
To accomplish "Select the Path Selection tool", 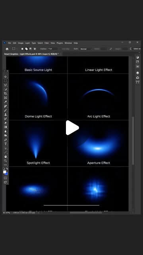I will pos(6,148).
